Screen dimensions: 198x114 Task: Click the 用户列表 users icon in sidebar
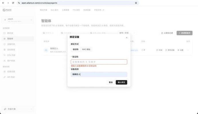coord(5,61)
